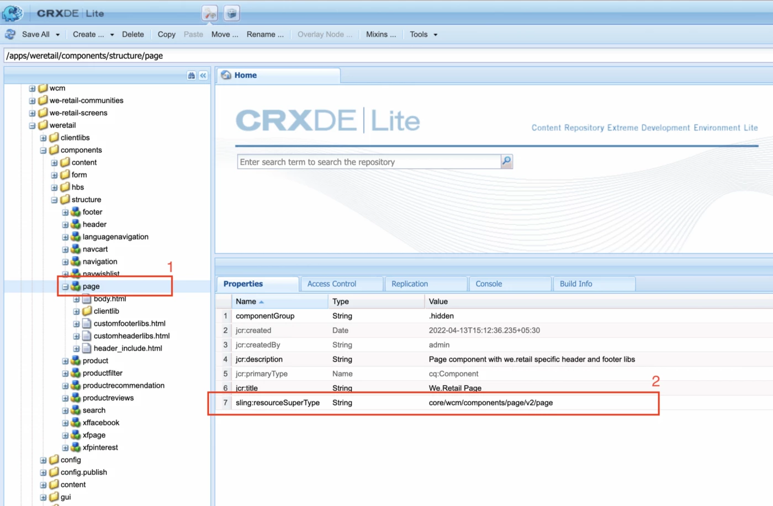Switch to the Replication tab

pos(426,284)
